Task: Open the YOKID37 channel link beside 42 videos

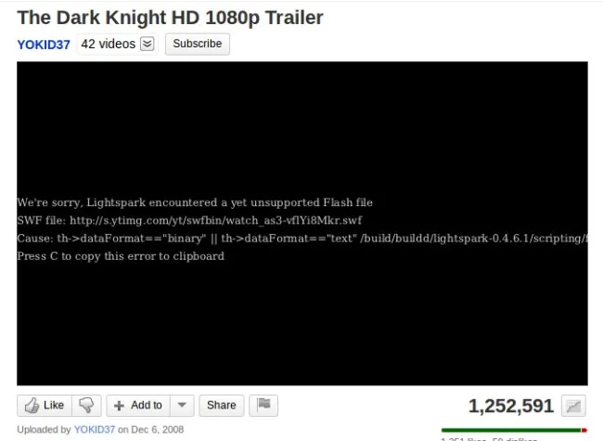Action: (x=44, y=45)
